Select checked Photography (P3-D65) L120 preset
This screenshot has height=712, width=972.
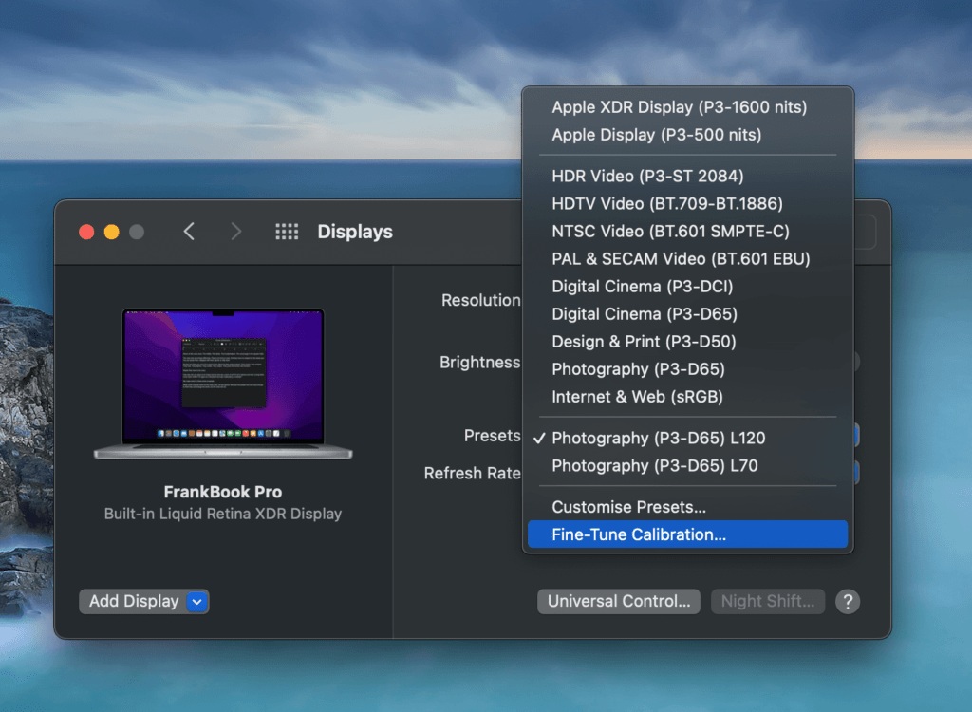tap(687, 438)
